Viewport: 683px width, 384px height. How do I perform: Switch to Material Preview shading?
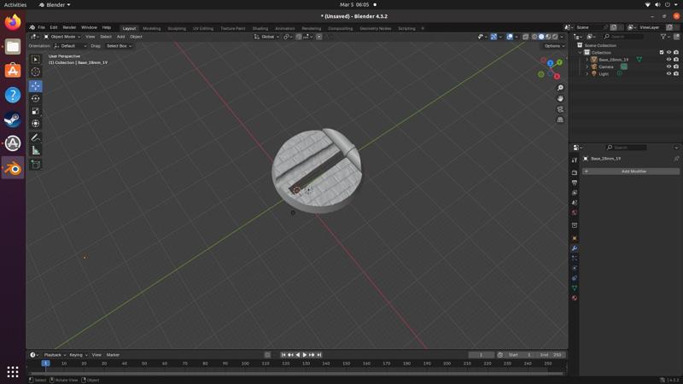(548, 37)
